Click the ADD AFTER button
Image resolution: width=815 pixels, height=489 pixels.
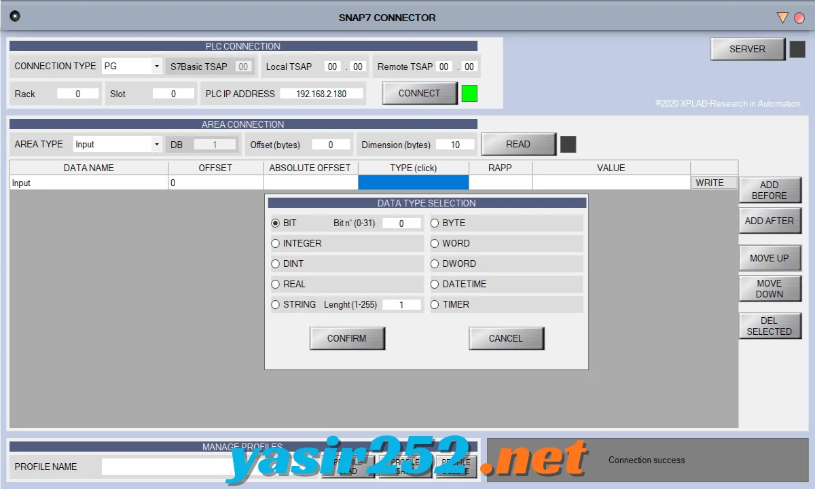(x=769, y=221)
